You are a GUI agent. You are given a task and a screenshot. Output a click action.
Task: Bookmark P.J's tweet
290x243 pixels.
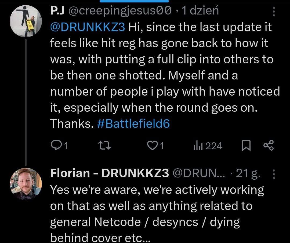[x=246, y=146]
